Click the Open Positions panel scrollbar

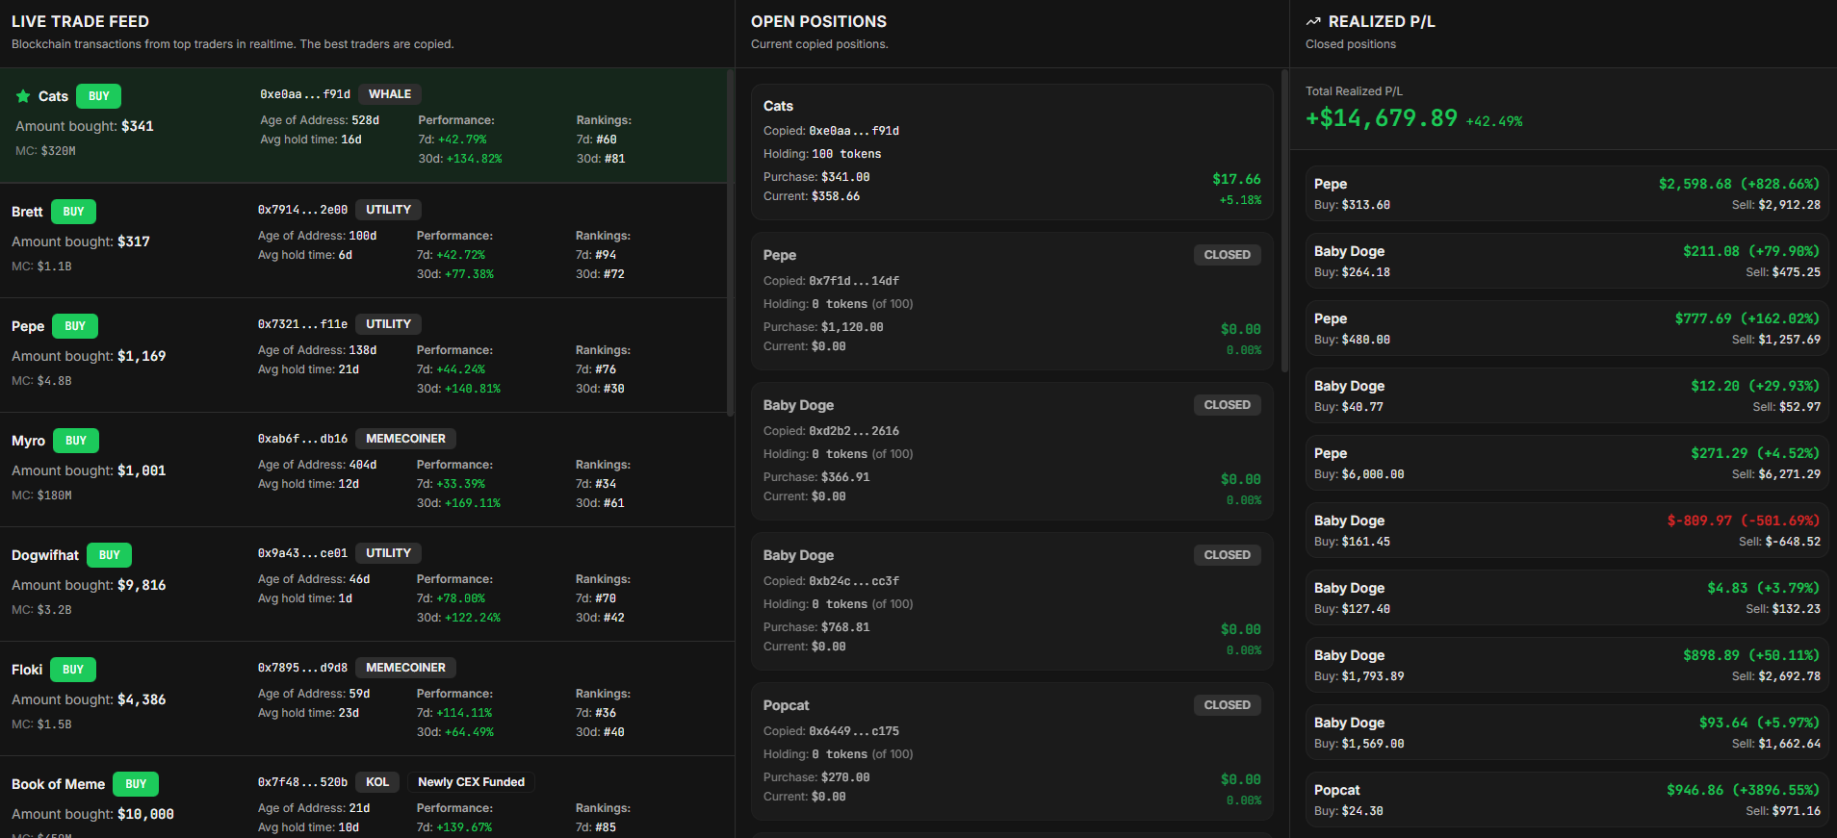(x=1284, y=221)
